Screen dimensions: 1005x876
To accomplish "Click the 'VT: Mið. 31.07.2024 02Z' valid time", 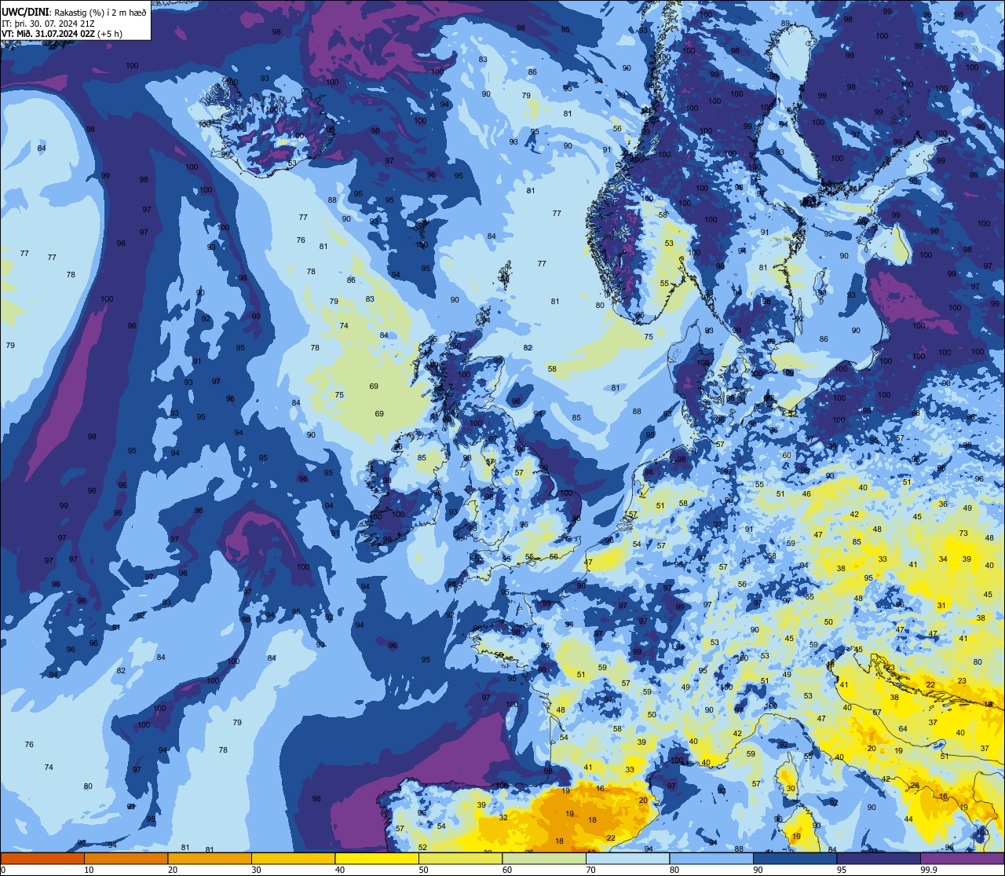I will point(48,34).
